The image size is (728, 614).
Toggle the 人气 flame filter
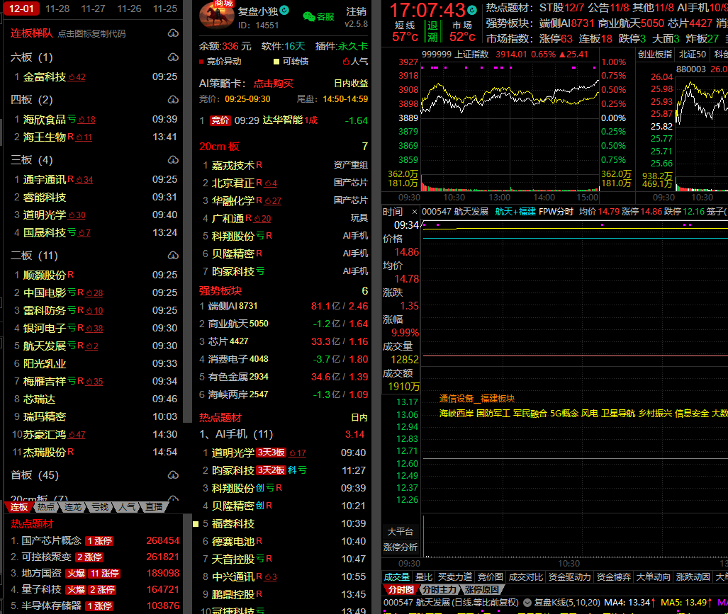(x=345, y=62)
